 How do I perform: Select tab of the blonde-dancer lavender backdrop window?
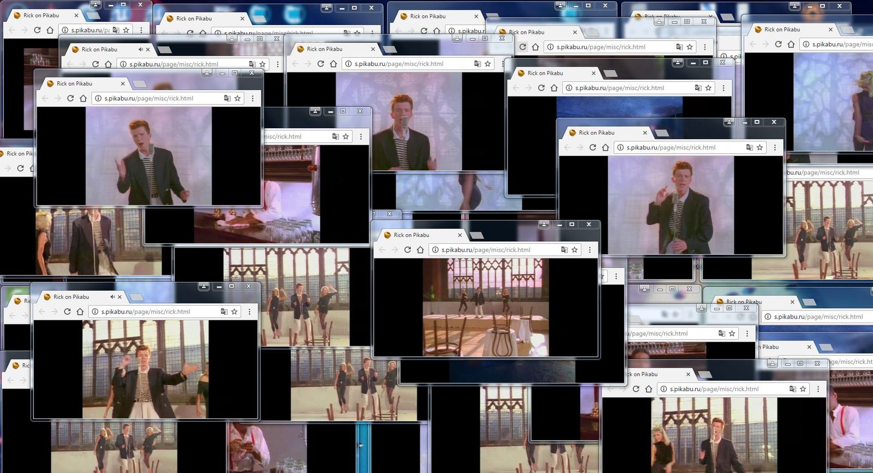[x=792, y=29]
